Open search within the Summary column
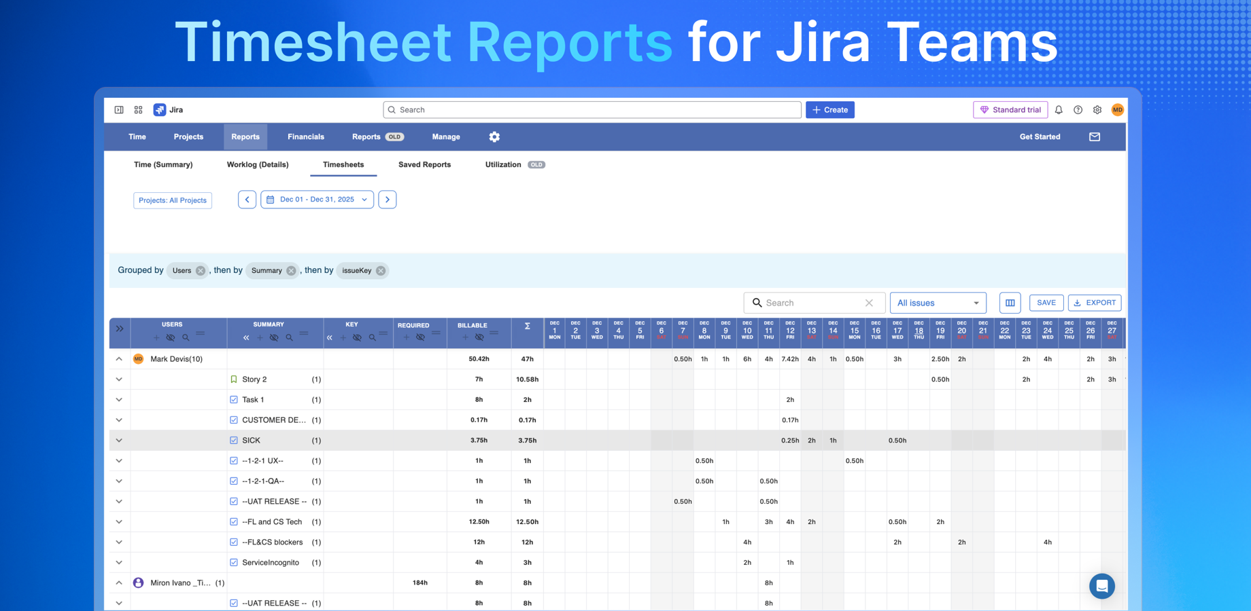Viewport: 1251px width, 611px height. (290, 337)
